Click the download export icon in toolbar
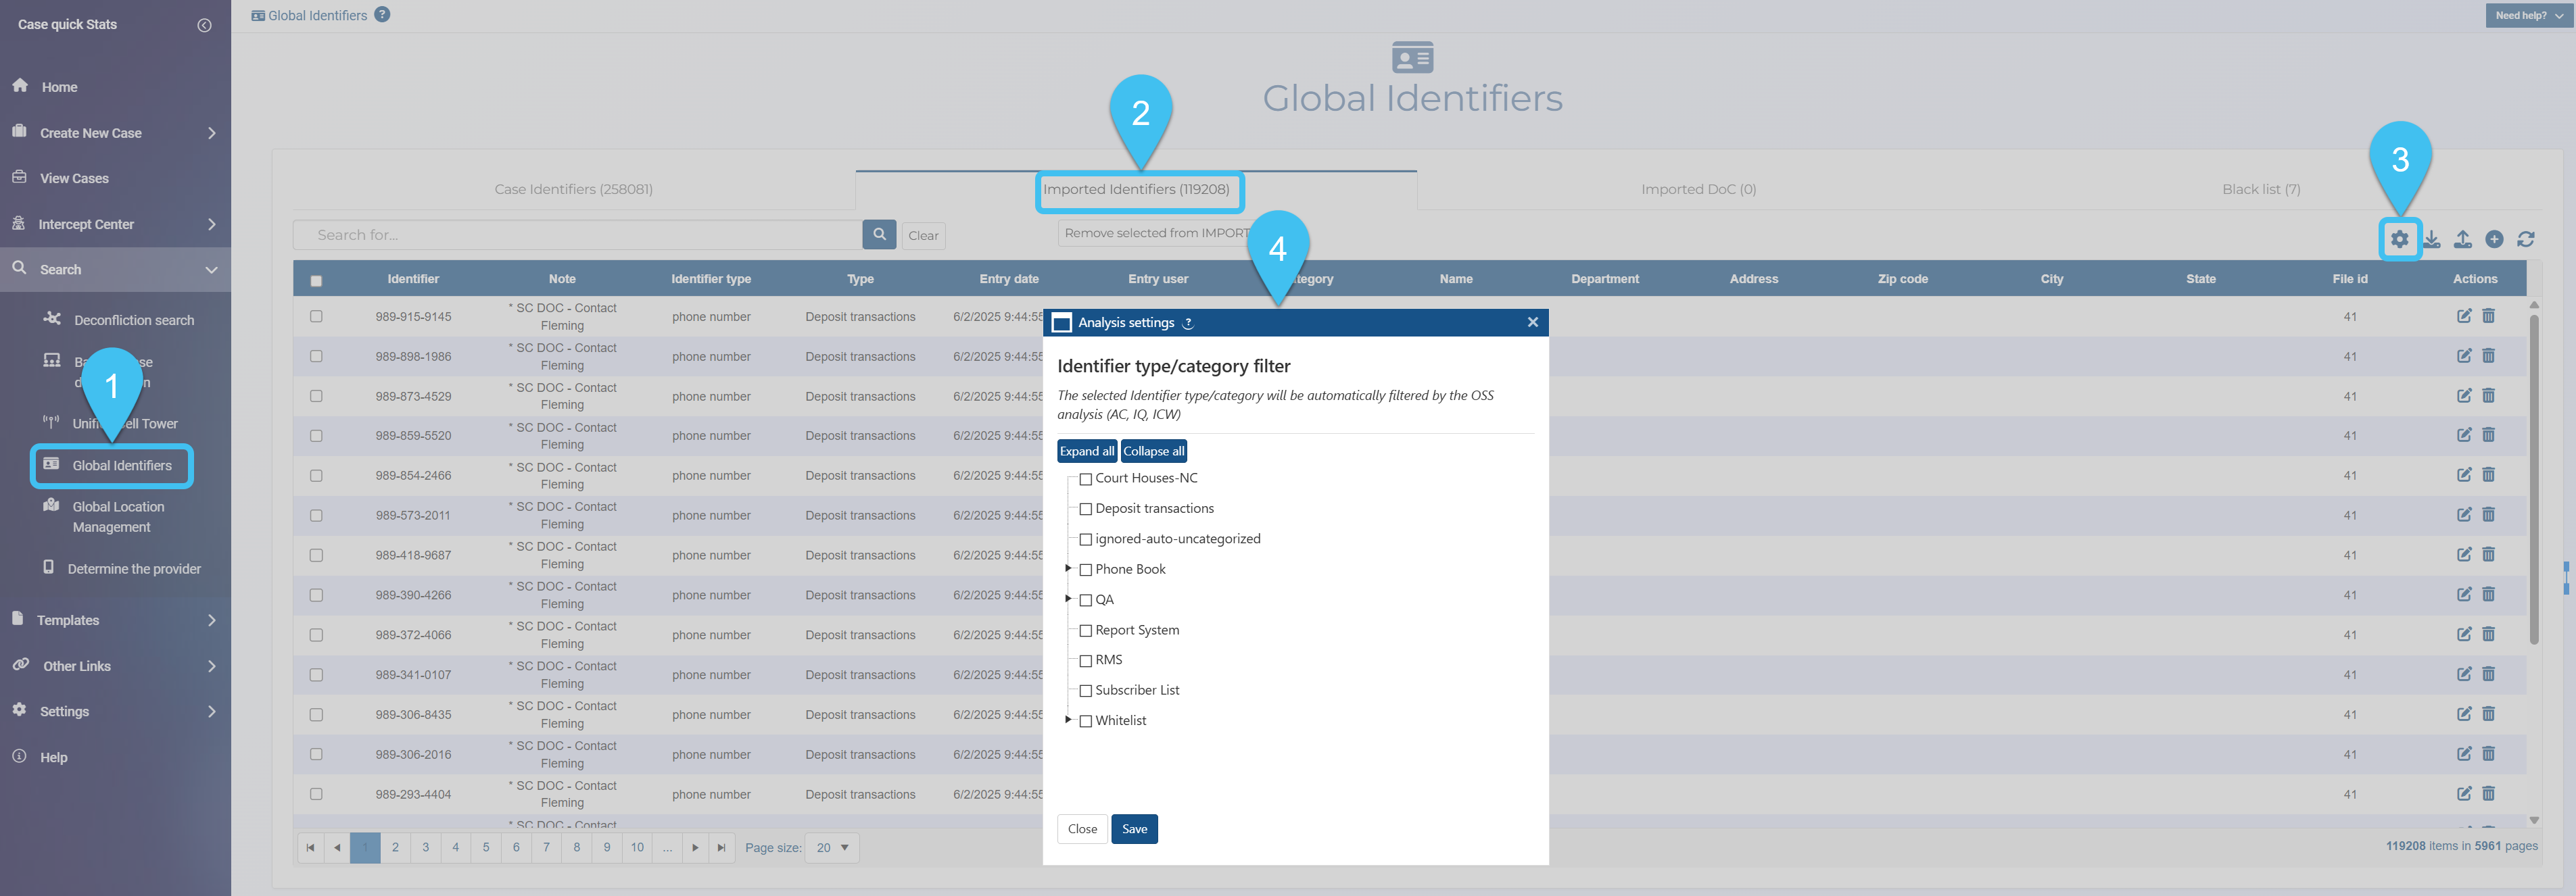2576x896 pixels. click(x=2431, y=239)
